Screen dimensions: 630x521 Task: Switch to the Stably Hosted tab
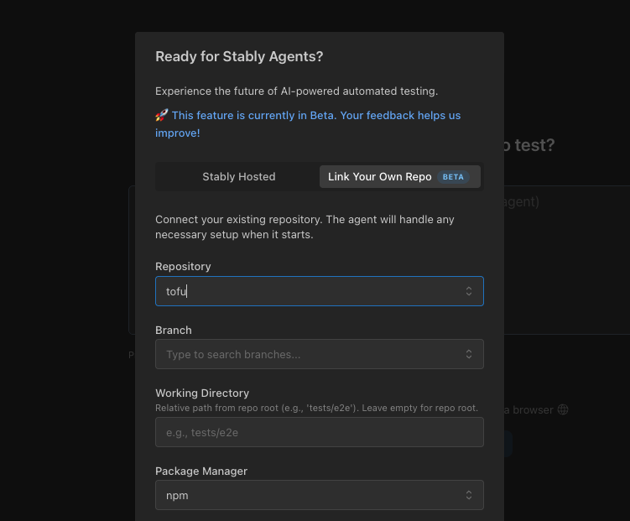tap(238, 177)
